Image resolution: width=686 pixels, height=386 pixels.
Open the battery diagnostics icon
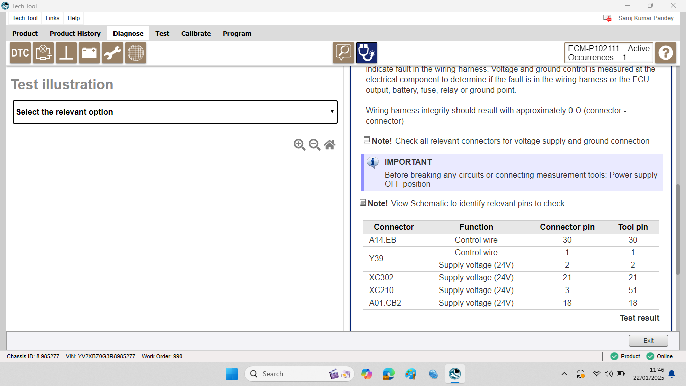tap(89, 53)
